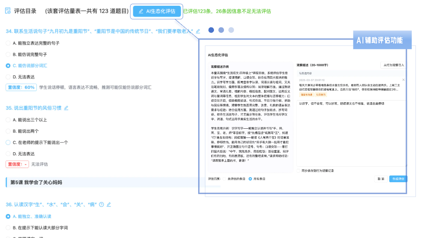The height and width of the screenshot is (238, 425).
Task: Click the 语言与沟通 tag
Action: pyautogui.click(x=306, y=95)
